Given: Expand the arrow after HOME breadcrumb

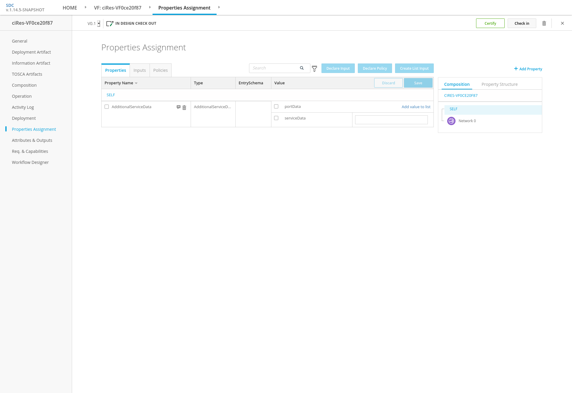Looking at the screenshot, I should [x=86, y=7].
